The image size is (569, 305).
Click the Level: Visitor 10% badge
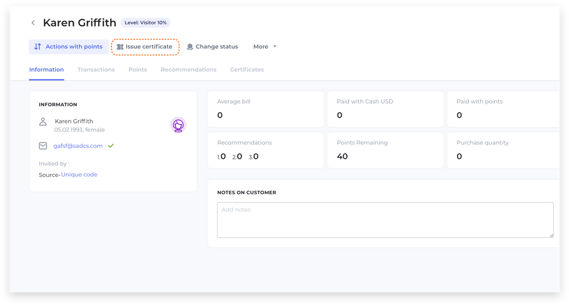146,23
